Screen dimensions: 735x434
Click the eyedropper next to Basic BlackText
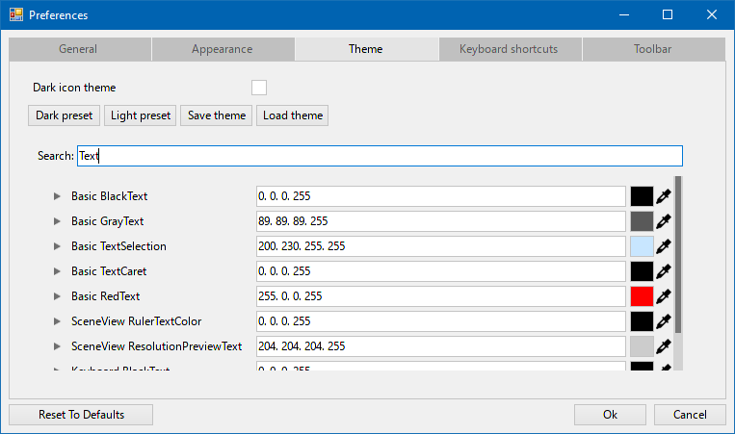(x=664, y=196)
